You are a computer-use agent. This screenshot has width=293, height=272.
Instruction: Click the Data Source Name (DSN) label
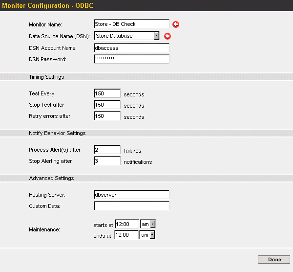[x=59, y=36]
